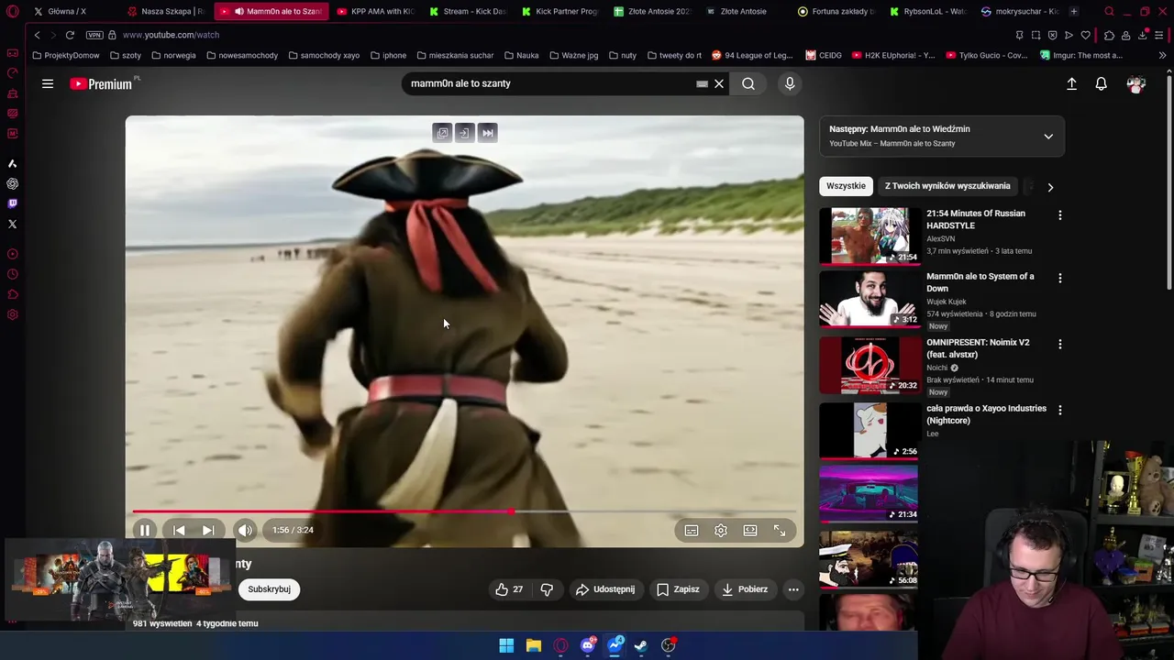
Task: Select Z Twoich wyników wyszukiwania chip
Action: 947,186
